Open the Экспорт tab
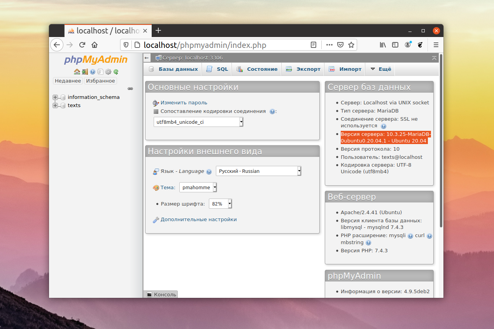 303,69
